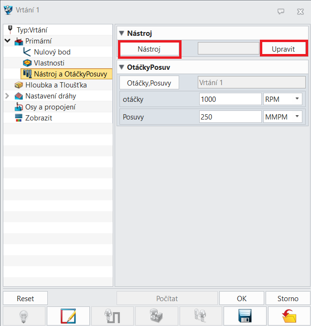Screen dimensions: 311x326
Task: Click the OtáčkyPosuv section heading
Action: 149,67
